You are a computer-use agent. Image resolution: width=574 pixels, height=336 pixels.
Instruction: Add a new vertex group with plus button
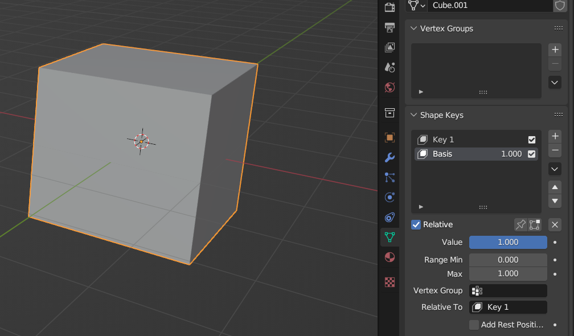coord(554,50)
